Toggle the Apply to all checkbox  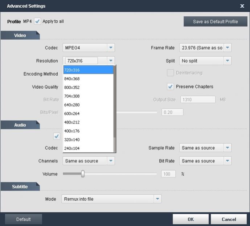[37, 21]
